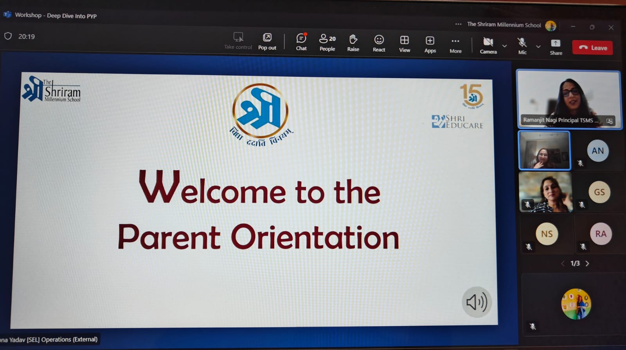
Task: Go to previous participants page
Action: click(x=563, y=263)
